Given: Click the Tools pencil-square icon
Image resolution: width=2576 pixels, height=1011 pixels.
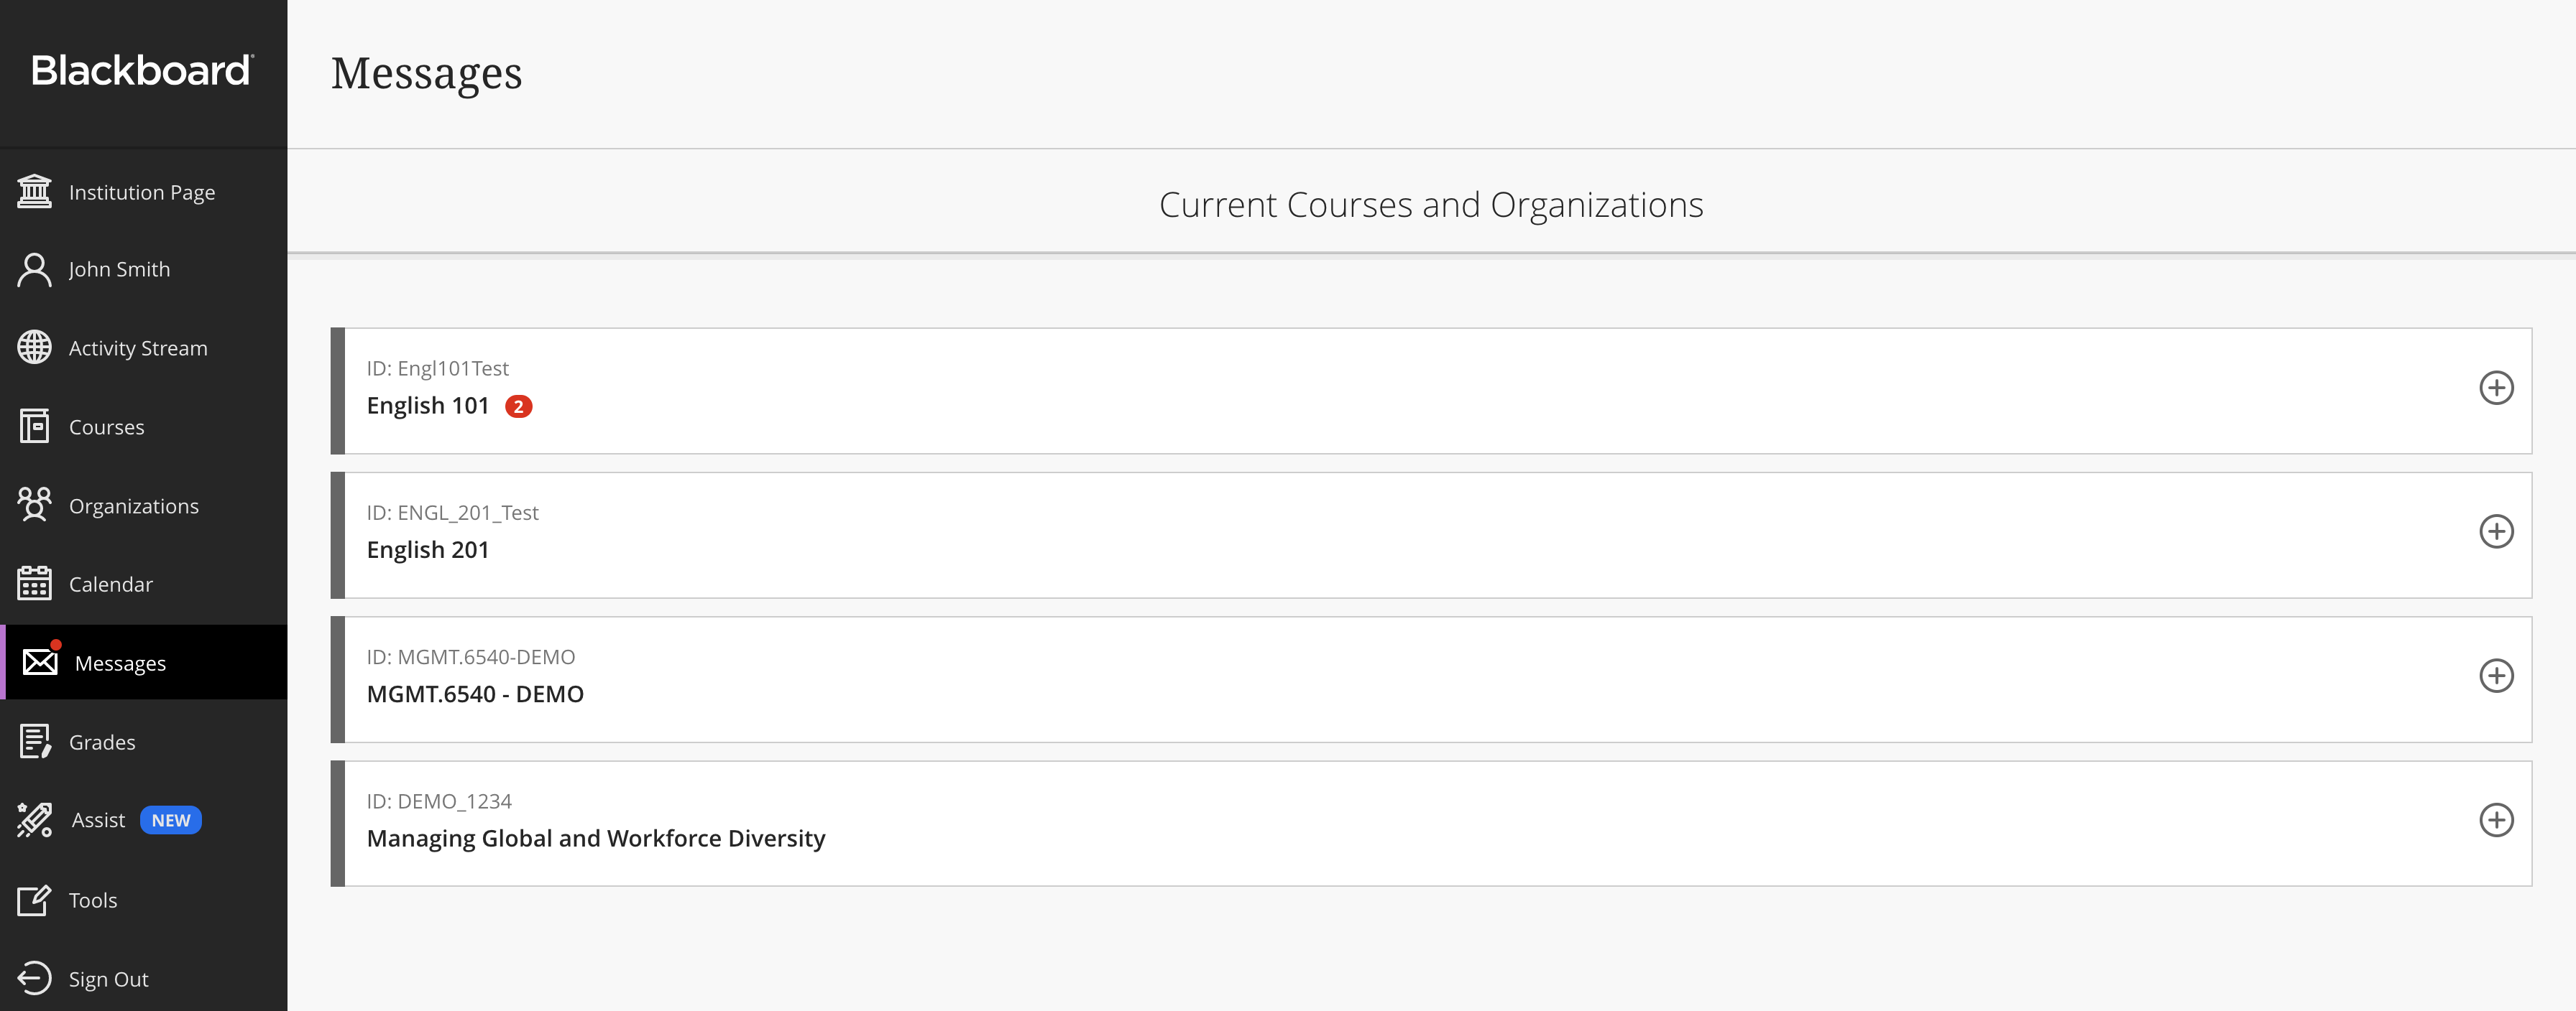Looking at the screenshot, I should coord(34,900).
